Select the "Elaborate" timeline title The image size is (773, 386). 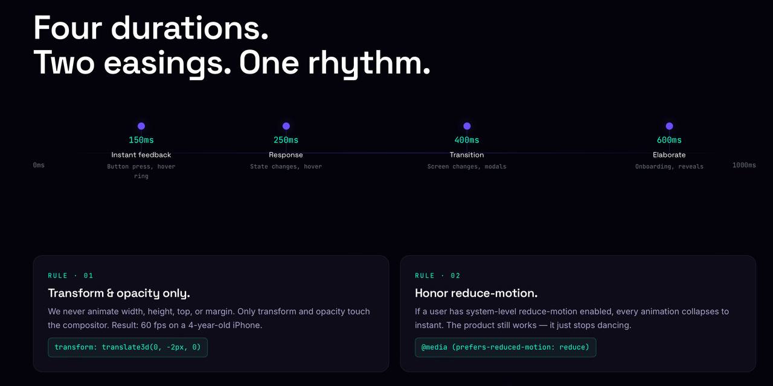669,155
